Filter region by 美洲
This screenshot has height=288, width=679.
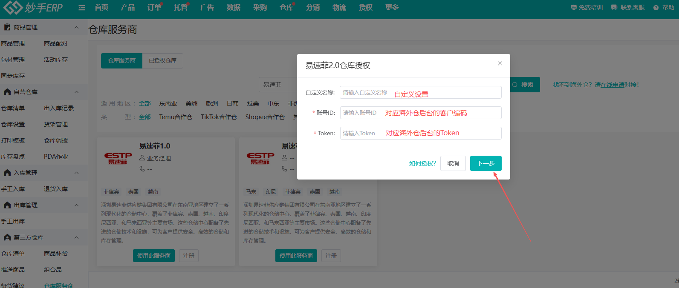click(x=191, y=103)
